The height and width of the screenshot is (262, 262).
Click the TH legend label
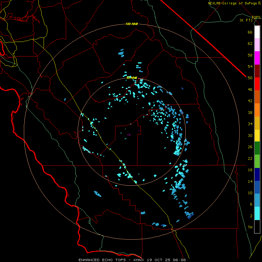(x=250, y=227)
